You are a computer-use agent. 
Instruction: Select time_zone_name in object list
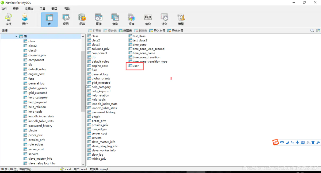[142, 53]
